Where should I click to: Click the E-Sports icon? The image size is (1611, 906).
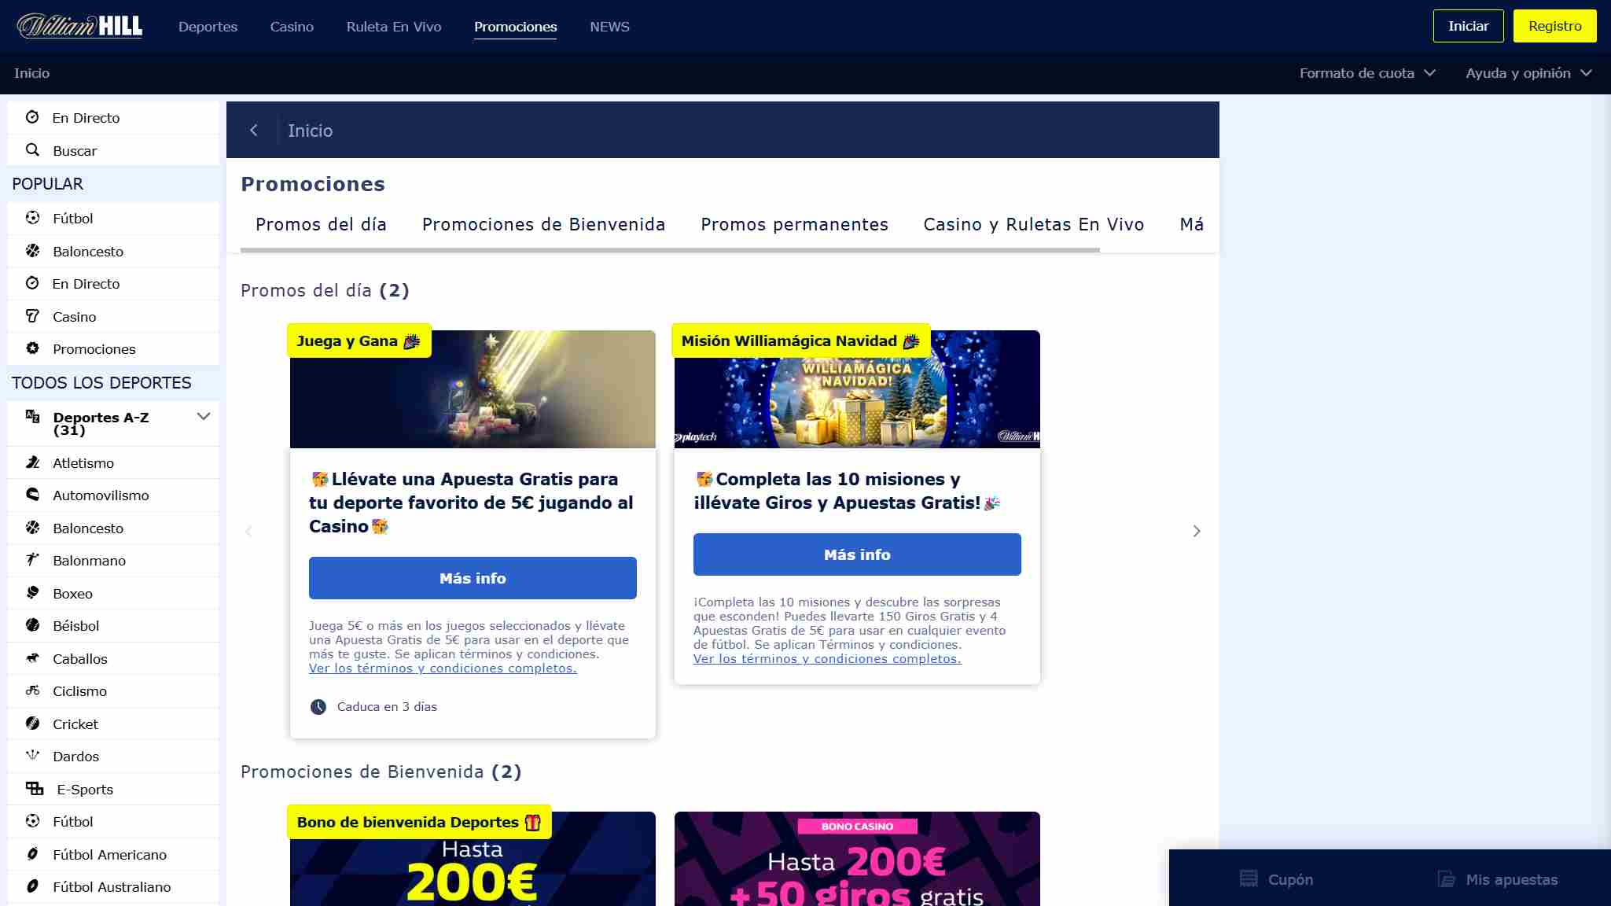35,788
